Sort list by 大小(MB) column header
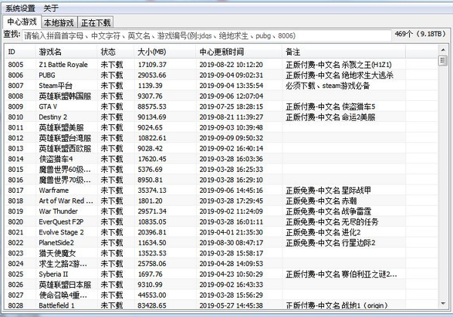The width and height of the screenshot is (453, 317). click(x=164, y=52)
